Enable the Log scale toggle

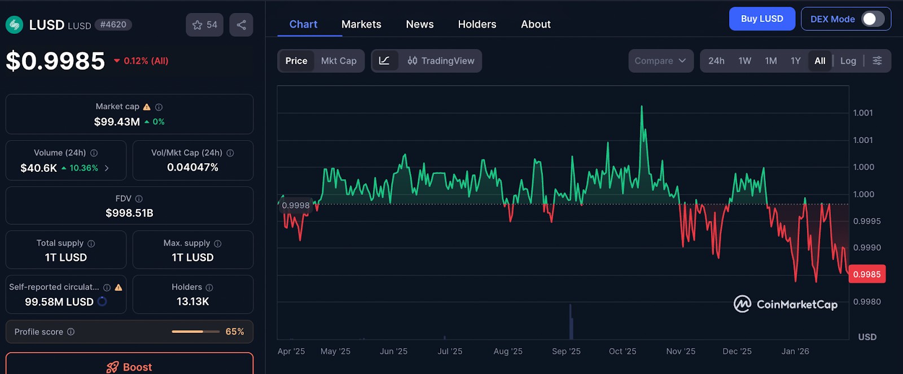click(848, 61)
